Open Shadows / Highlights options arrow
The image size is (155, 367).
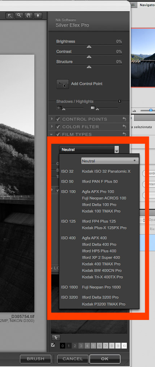tap(120, 101)
